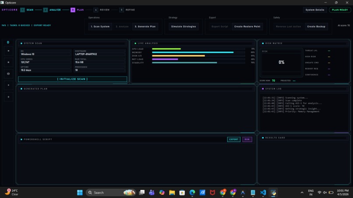Click the 12C/16T CPU cores value
Screen dimensions: 353x198
tap(25, 62)
